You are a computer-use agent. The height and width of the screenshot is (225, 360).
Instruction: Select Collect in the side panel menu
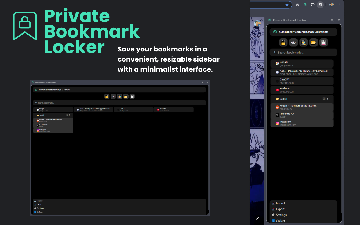tap(280, 221)
